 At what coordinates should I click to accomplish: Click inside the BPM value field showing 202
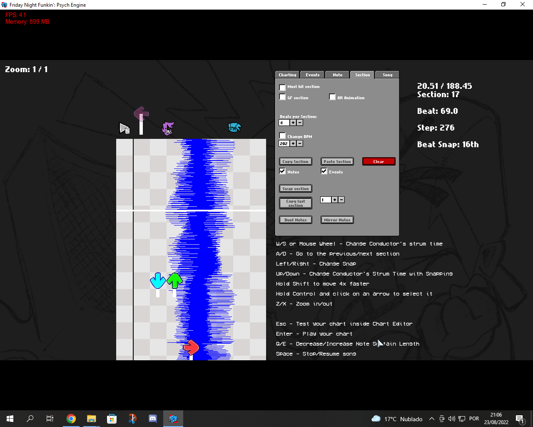point(284,143)
